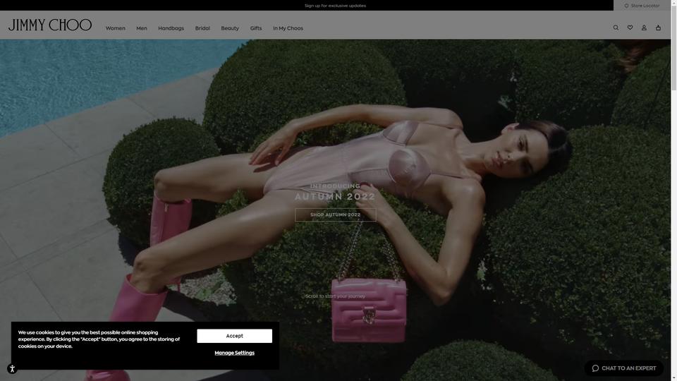Go to the Jimmy Choo logo home
This screenshot has width=677, height=381.
pyautogui.click(x=49, y=25)
